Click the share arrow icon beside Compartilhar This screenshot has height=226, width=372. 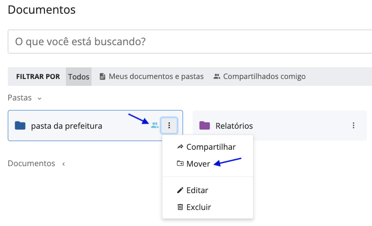(x=180, y=147)
